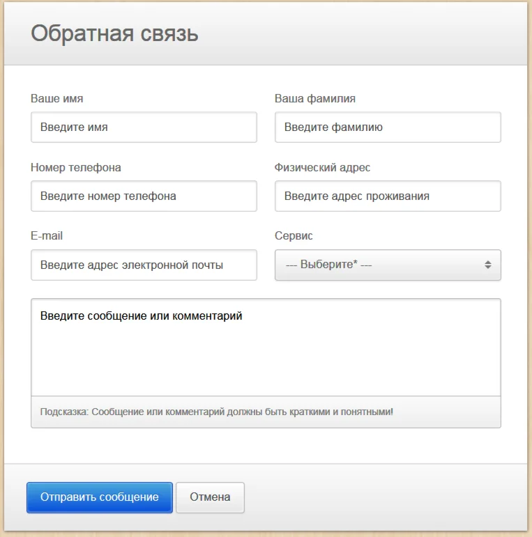
Task: Click the 'Ваша фамилия' label
Action: coord(314,99)
